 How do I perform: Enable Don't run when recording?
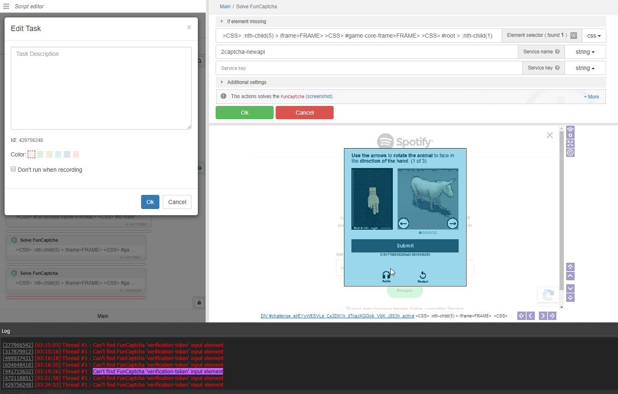click(13, 169)
